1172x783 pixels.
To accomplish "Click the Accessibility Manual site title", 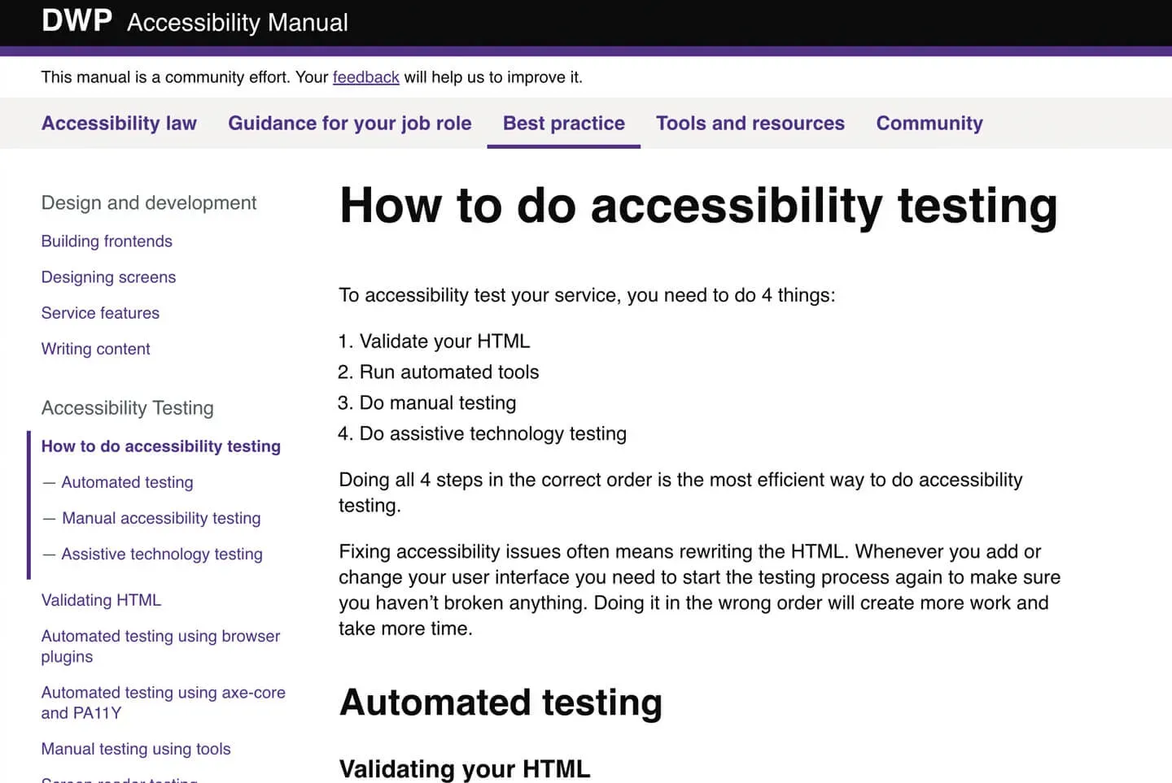I will [237, 22].
